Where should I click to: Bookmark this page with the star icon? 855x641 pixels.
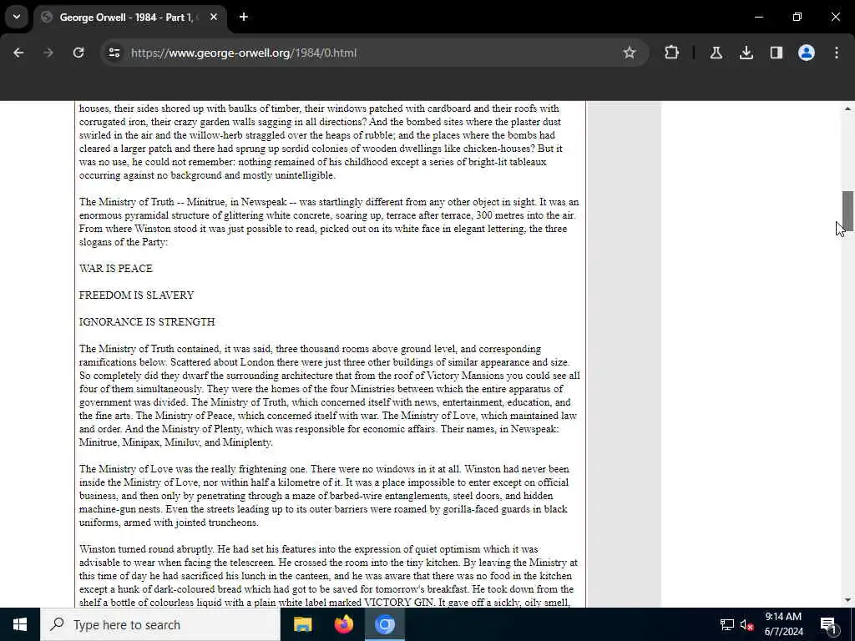(630, 53)
